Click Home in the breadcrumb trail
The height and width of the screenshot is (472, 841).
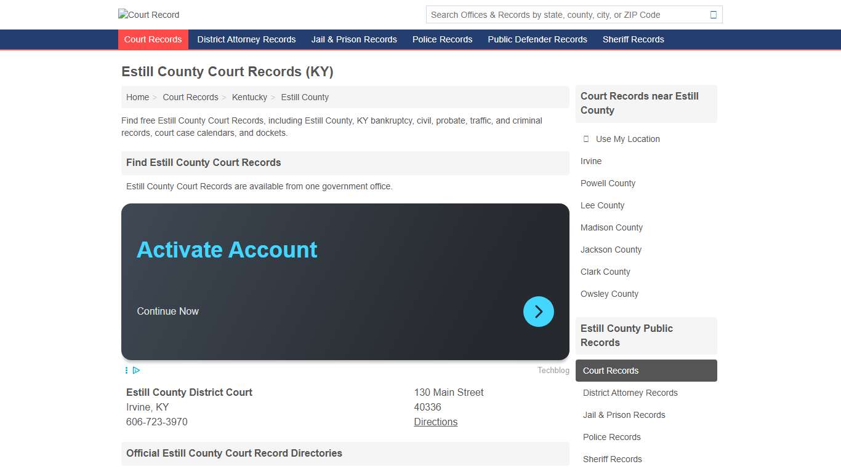point(137,97)
